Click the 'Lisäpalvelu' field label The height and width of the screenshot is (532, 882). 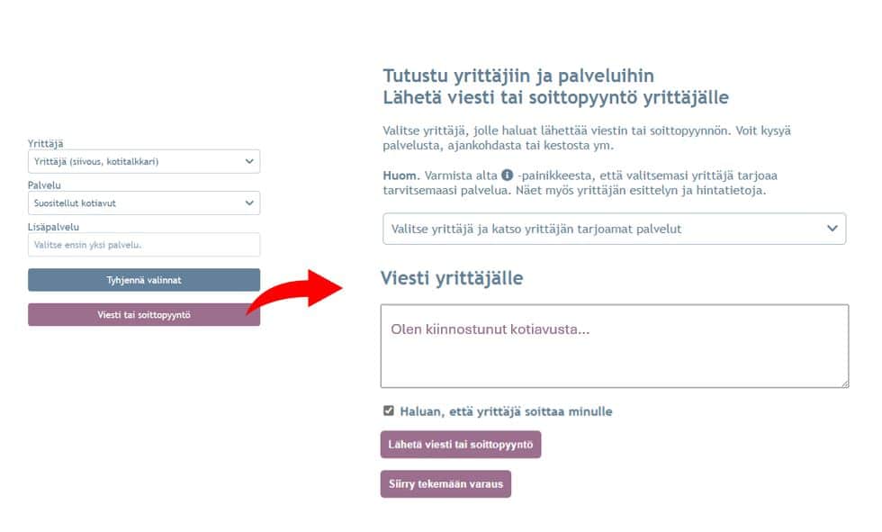(53, 227)
